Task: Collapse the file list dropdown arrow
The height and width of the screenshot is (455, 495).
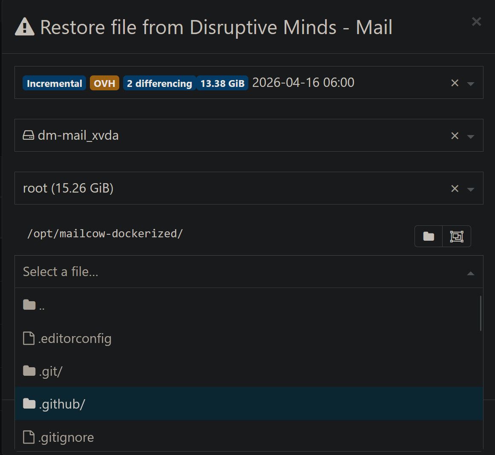Action: 471,273
